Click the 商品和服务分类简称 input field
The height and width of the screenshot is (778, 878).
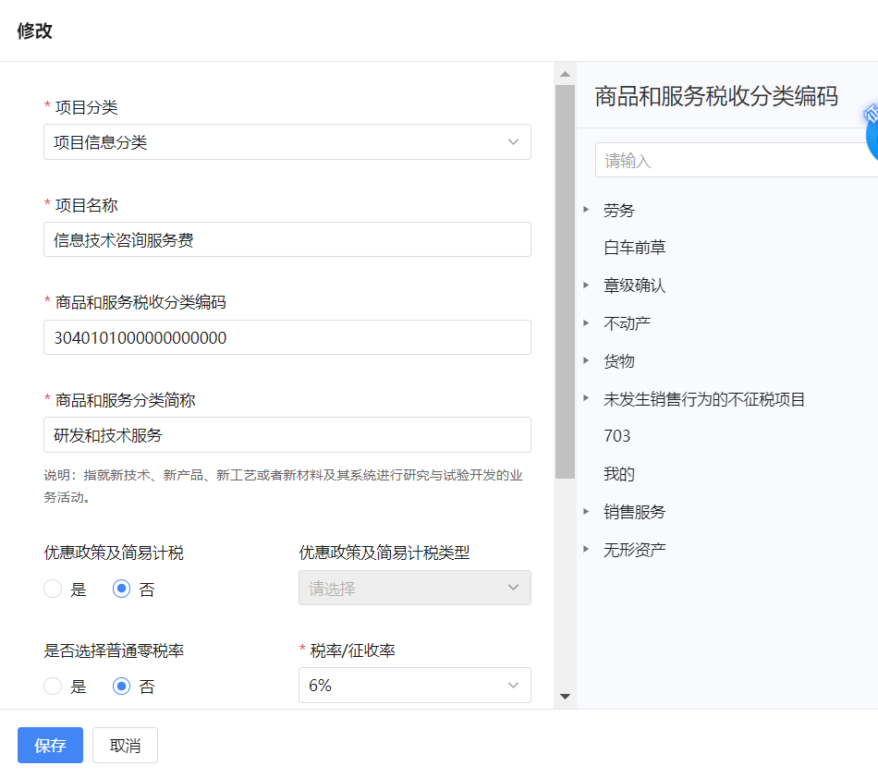point(287,435)
